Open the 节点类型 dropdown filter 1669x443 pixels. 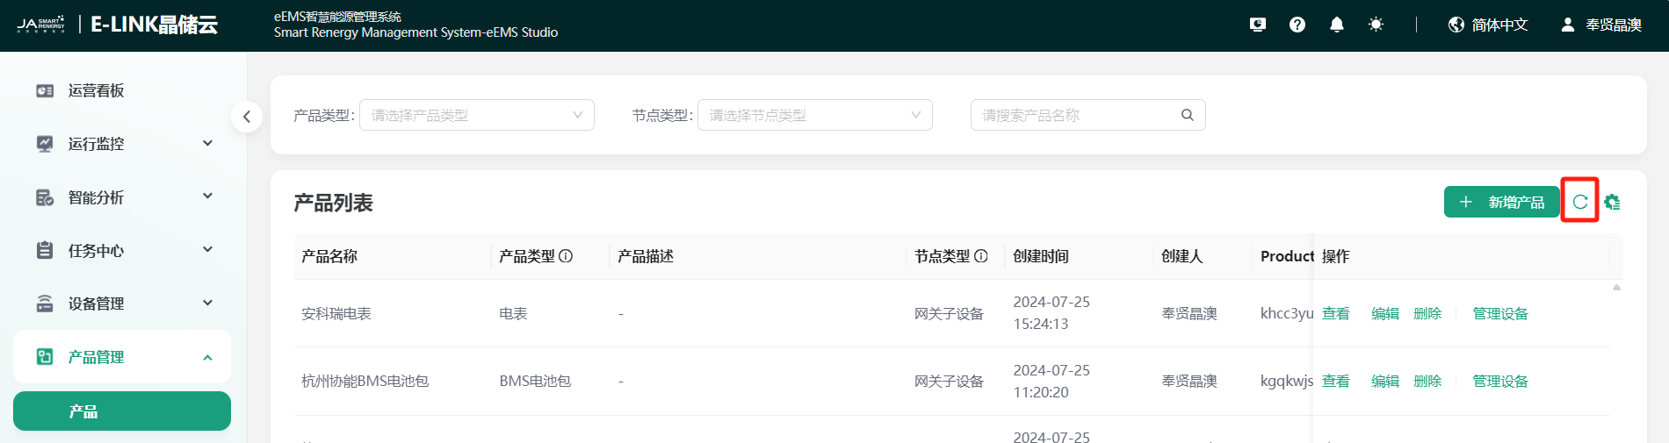[814, 115]
